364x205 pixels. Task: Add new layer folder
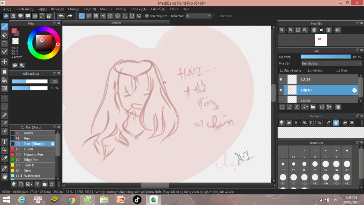point(313,107)
